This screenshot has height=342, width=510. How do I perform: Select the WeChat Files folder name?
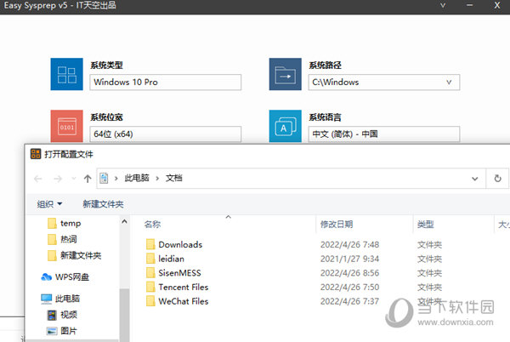(x=183, y=301)
